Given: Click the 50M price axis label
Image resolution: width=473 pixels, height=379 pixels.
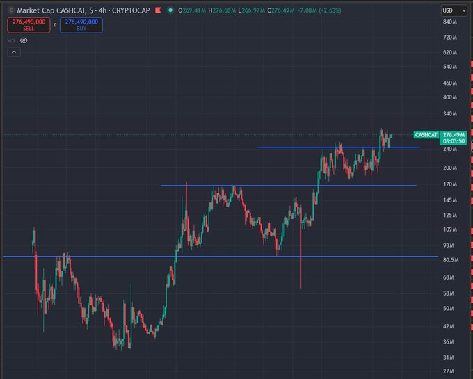Looking at the screenshot, I should (449, 309).
